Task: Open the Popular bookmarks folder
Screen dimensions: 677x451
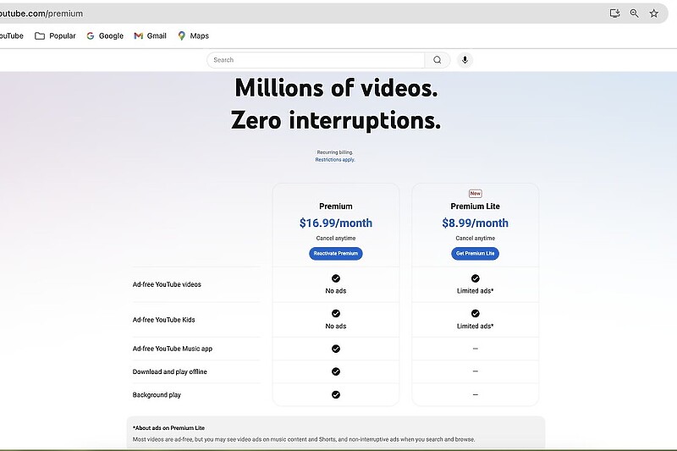Action: click(55, 36)
